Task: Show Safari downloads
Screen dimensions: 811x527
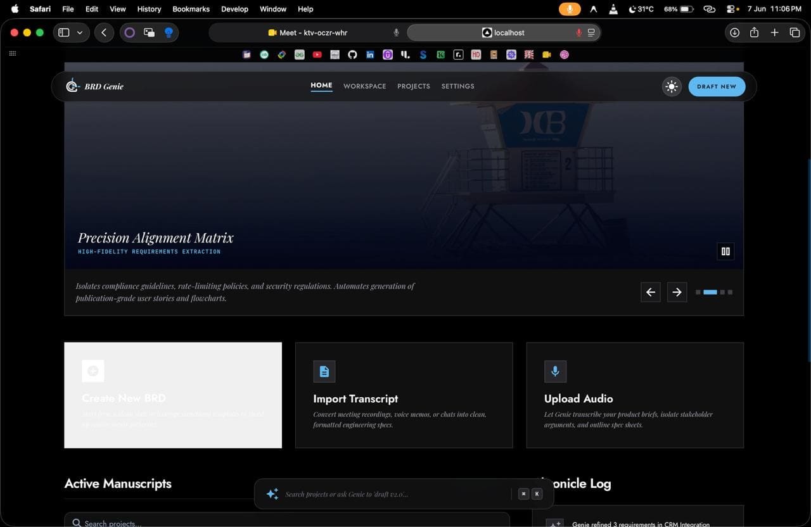Action: 734,32
